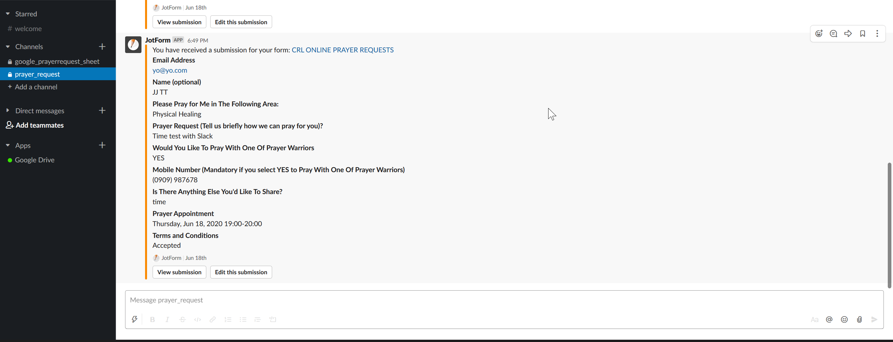Click the JotForm footer label above the bottom View submission button
Screen dimensions: 893x342
tap(171, 258)
